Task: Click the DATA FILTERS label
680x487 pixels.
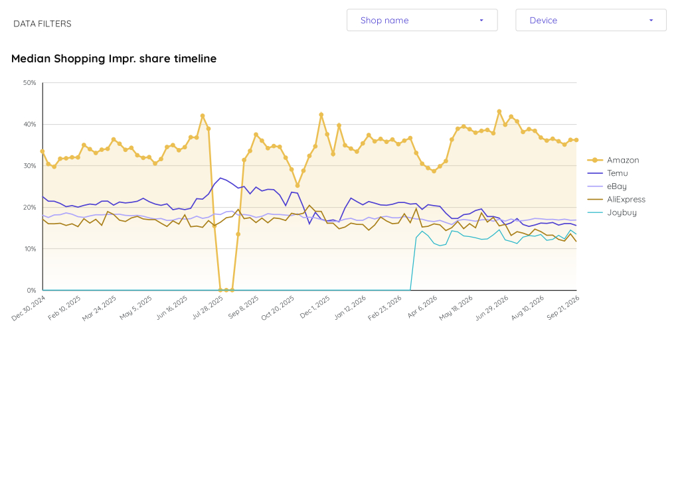Action: (x=42, y=24)
